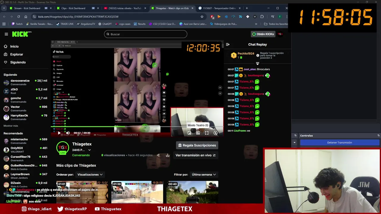Open Twitch bookmark

[17, 24]
